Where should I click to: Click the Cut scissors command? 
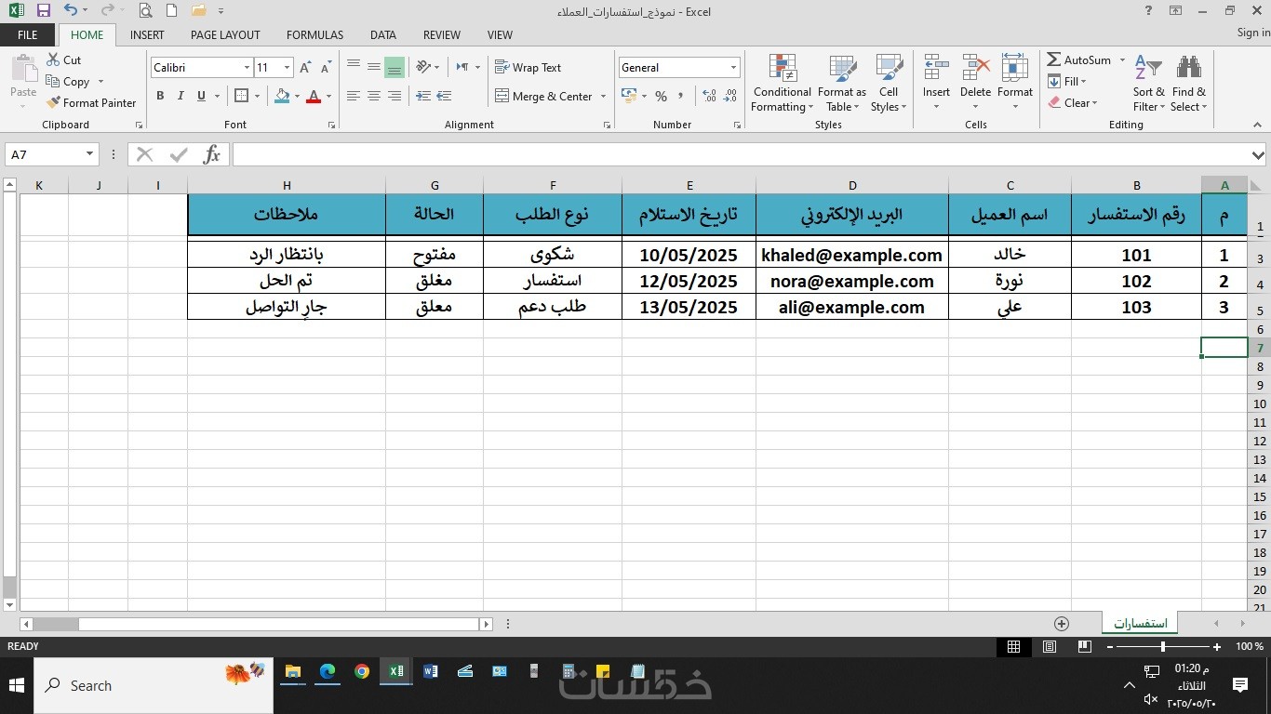[x=63, y=59]
